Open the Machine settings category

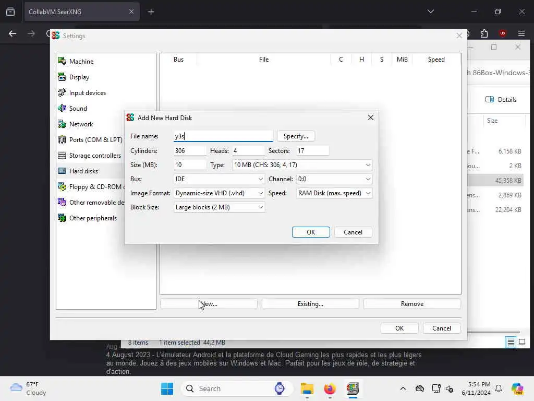click(x=81, y=62)
